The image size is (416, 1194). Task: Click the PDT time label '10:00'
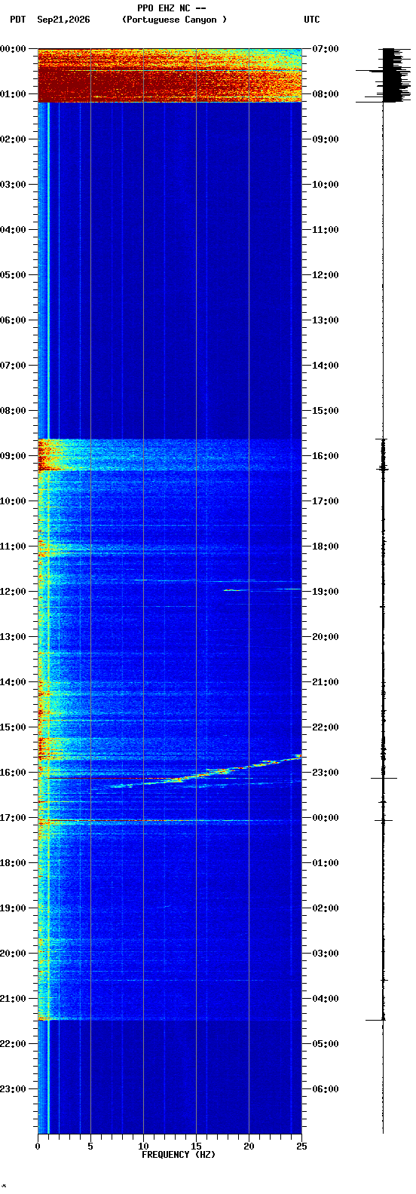13,501
